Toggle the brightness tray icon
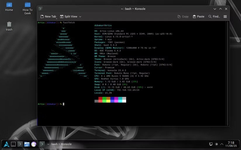 point(216,144)
